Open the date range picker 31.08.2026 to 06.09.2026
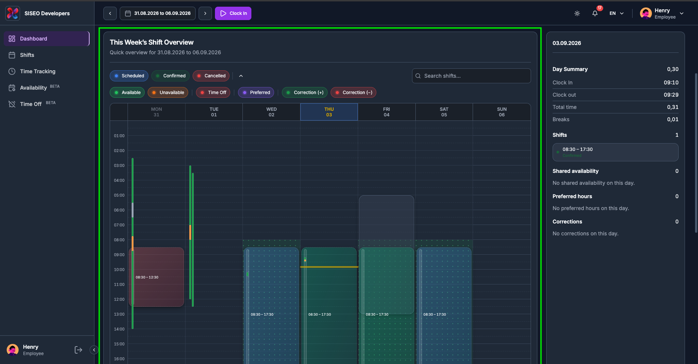698x364 pixels. (158, 13)
